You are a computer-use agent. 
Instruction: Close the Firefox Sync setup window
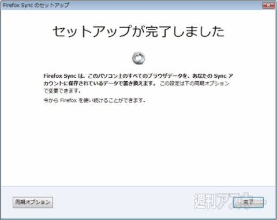coord(268,5)
